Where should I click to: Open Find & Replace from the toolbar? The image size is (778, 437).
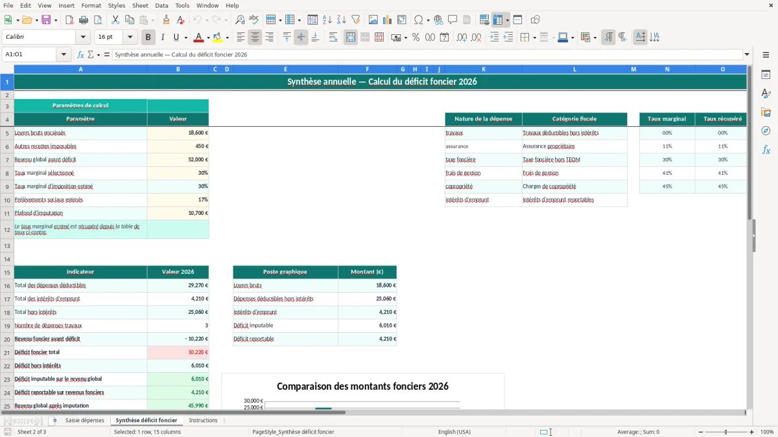point(240,20)
